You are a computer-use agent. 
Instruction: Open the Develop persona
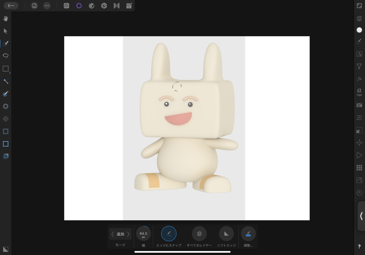[x=104, y=5]
